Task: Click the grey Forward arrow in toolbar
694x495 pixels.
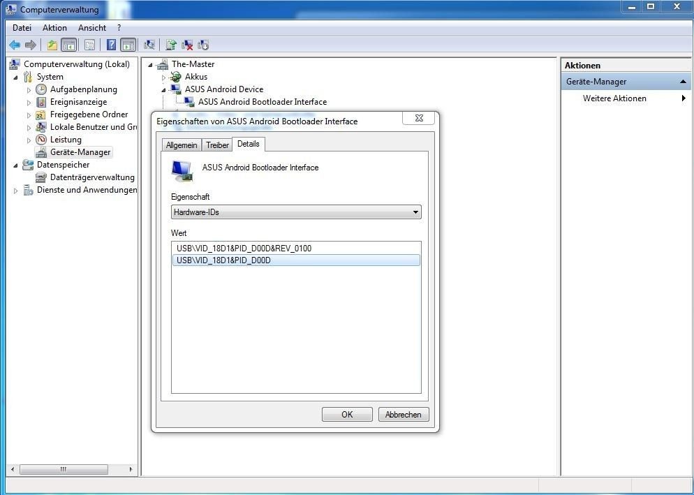Action: coord(31,45)
